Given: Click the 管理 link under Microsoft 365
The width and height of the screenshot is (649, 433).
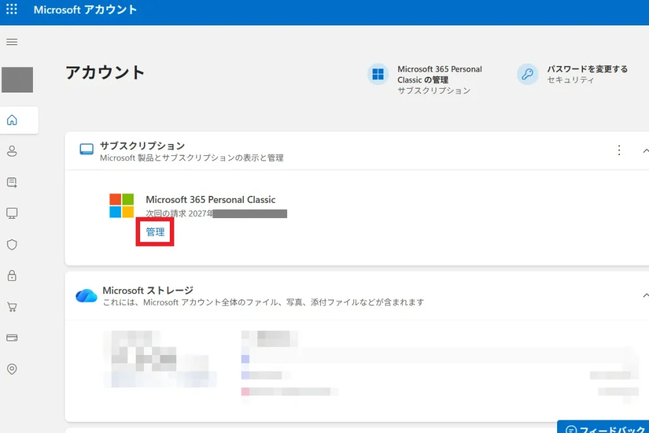Looking at the screenshot, I should click(x=155, y=232).
